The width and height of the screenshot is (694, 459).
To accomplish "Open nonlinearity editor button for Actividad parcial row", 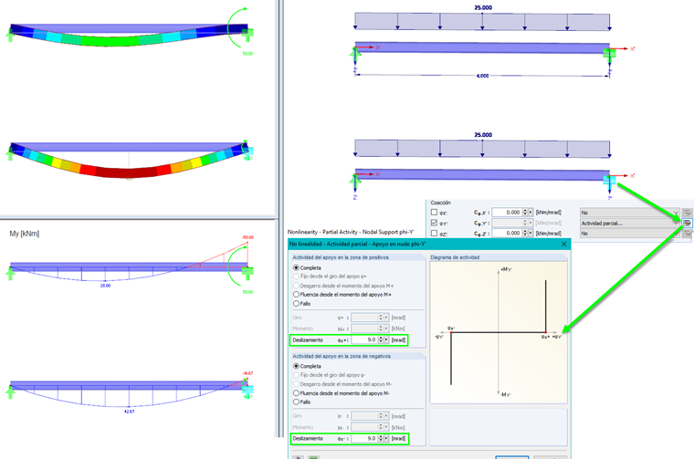I will [x=687, y=223].
